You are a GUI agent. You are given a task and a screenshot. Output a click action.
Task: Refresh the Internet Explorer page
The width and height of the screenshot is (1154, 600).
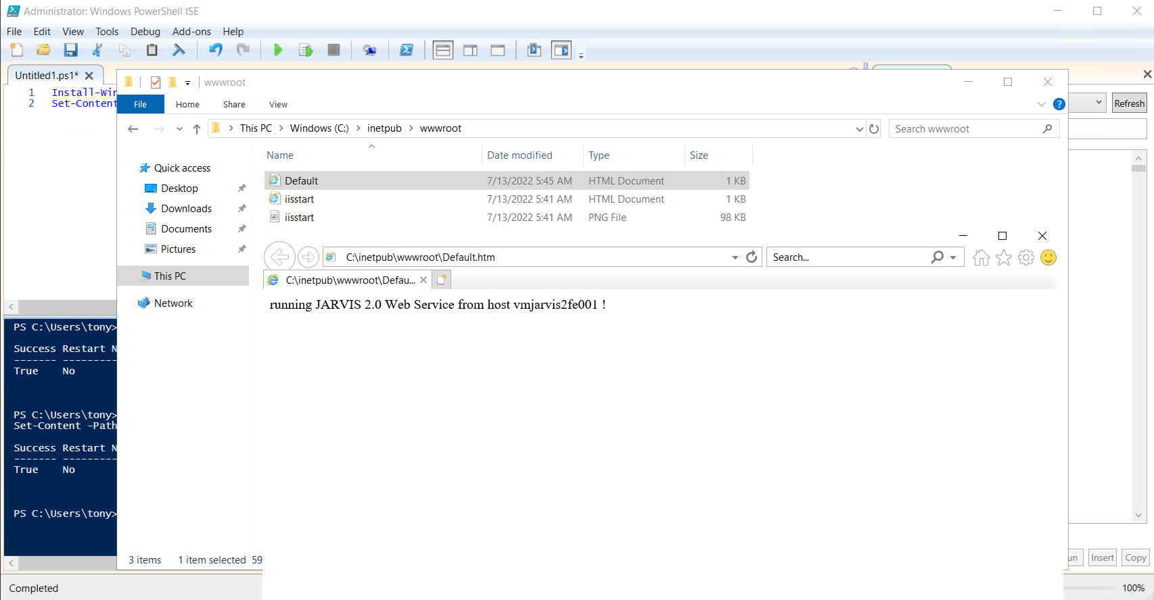[x=752, y=257]
